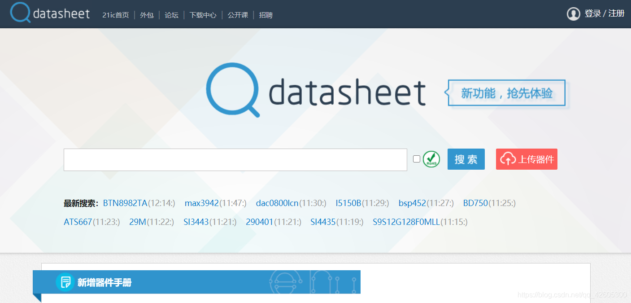Image resolution: width=631 pixels, height=303 pixels.
Task: Click the 搜索 search button
Action: [x=466, y=159]
